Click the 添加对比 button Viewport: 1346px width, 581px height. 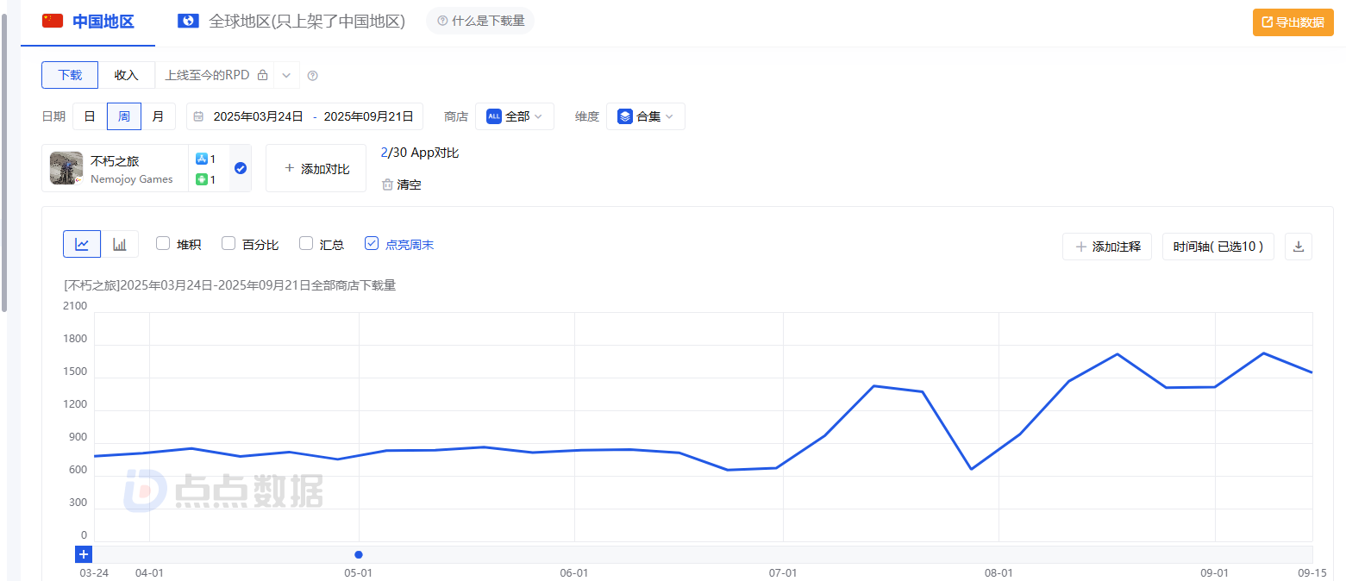pos(316,168)
